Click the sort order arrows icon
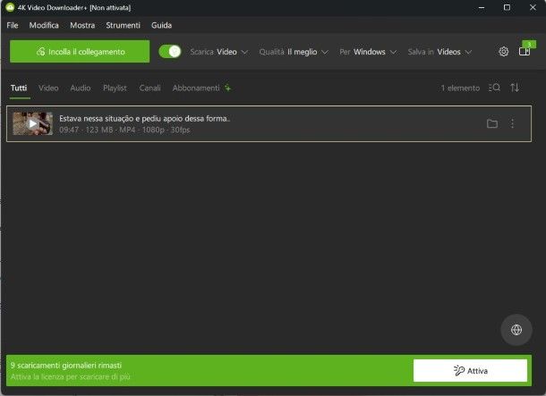This screenshot has width=546, height=396. pyautogui.click(x=515, y=88)
